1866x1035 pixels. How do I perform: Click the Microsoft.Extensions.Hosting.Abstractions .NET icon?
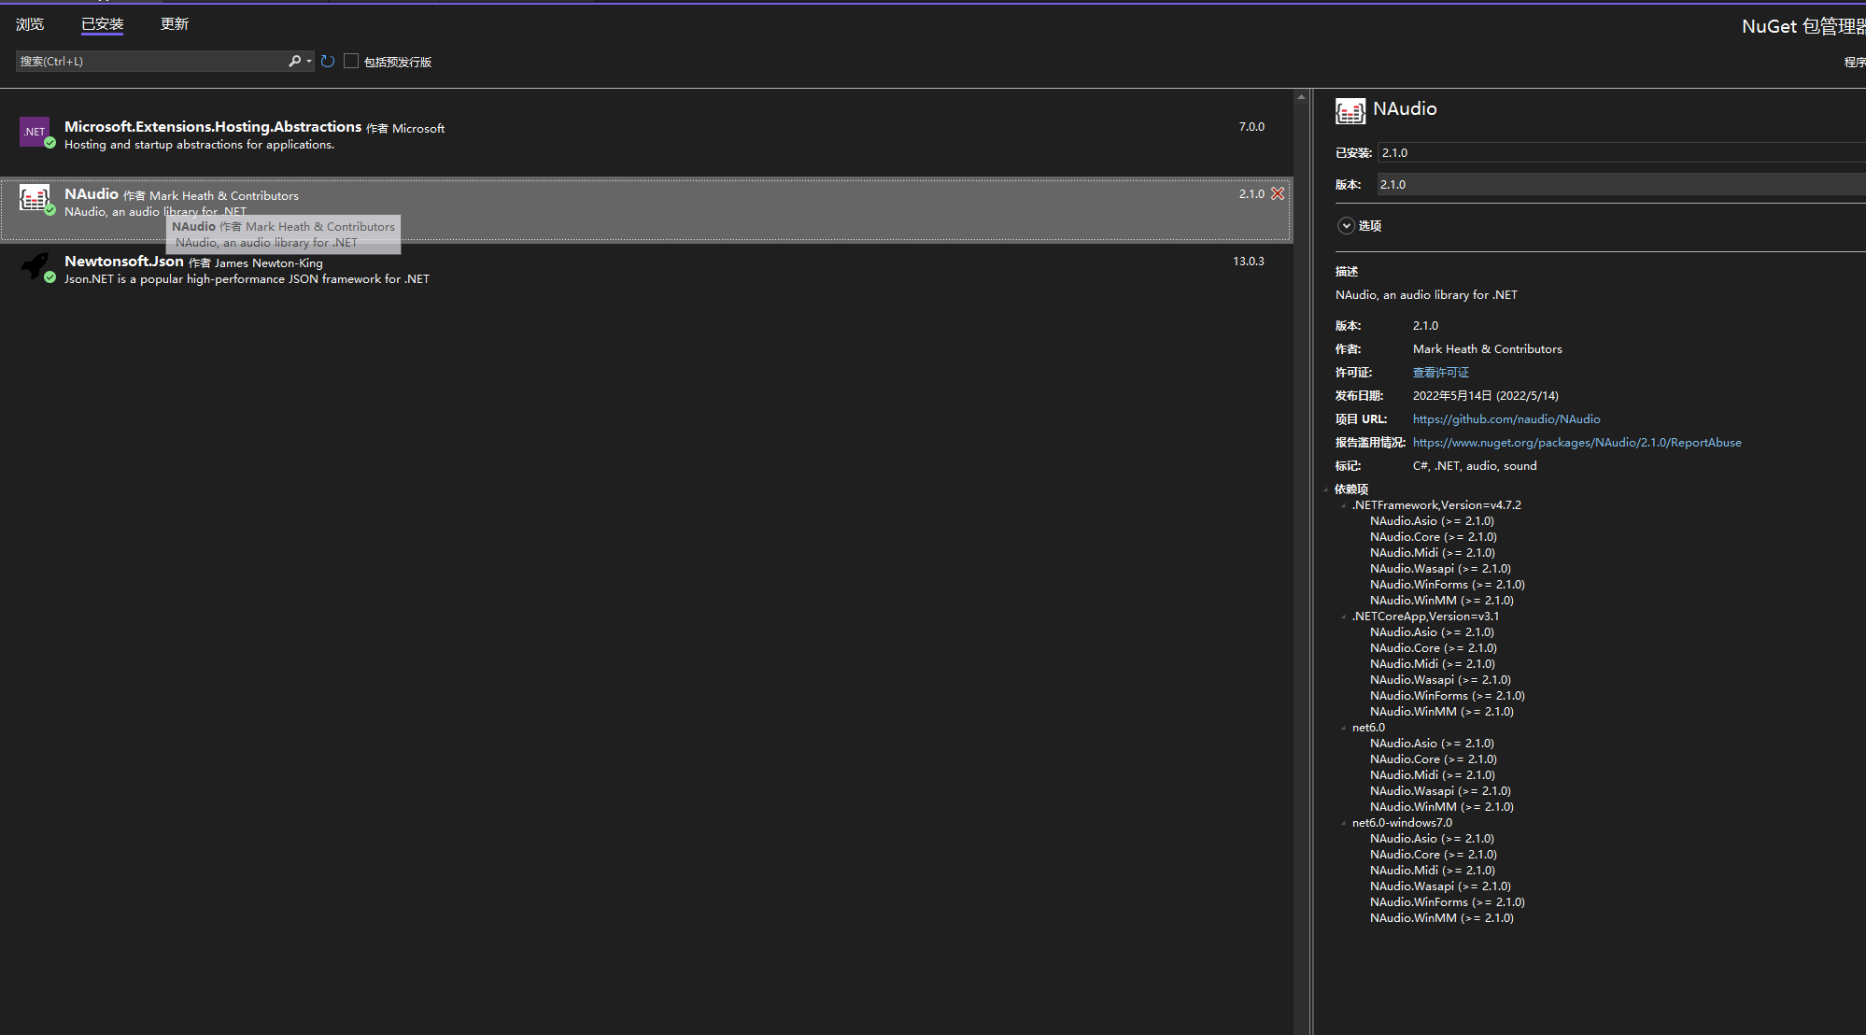35,132
